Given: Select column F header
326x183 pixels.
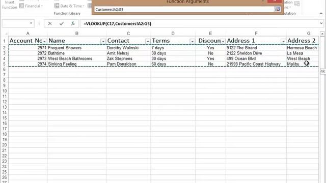Looking at the screenshot, I should click(256, 34).
